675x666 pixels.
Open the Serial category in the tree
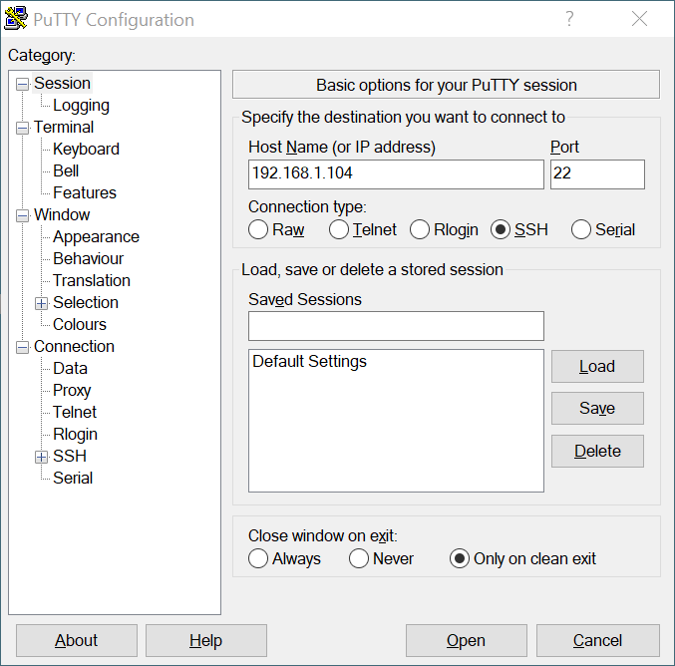point(73,478)
